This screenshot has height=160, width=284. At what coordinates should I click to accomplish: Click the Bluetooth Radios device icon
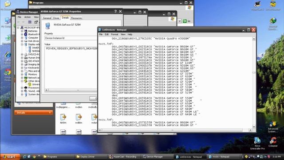point(26,34)
